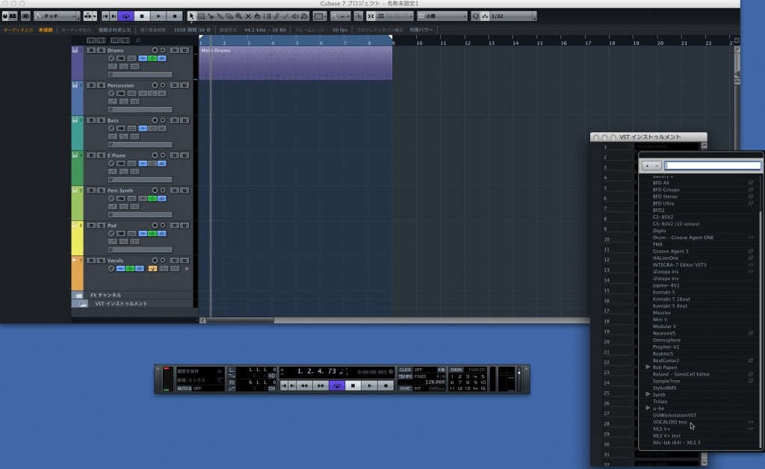Image resolution: width=765 pixels, height=469 pixels.
Task: Toggle CLICK metronome on transport panel
Action: pos(405,370)
